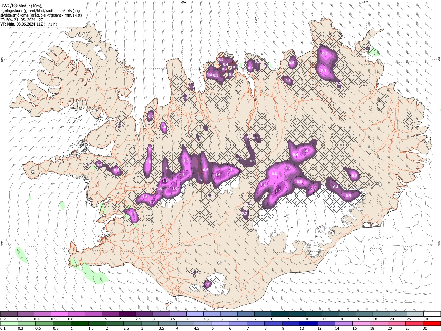
Task: Select the pink 0.5 swatch in top legend row
Action: click(59, 314)
